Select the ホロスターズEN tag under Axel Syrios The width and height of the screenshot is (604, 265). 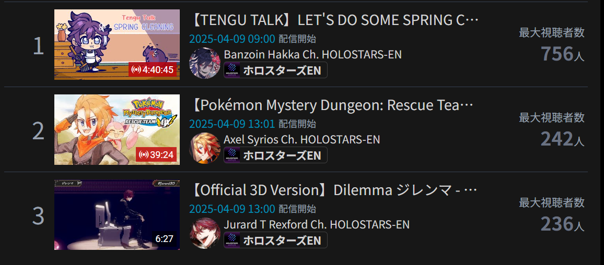coord(275,155)
